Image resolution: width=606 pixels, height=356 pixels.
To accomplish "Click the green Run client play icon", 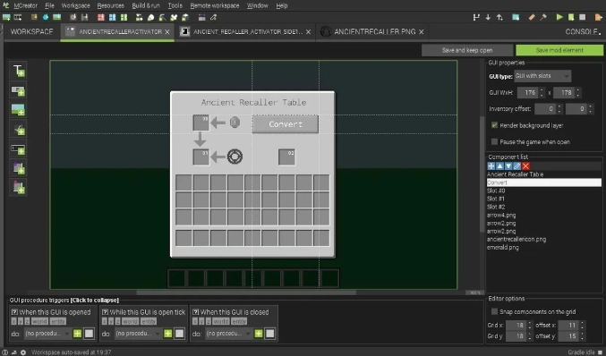I will (559, 17).
